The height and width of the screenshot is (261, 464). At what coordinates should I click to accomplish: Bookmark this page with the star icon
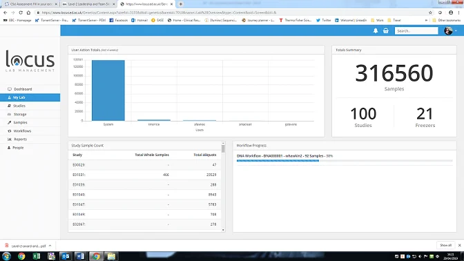click(430, 12)
